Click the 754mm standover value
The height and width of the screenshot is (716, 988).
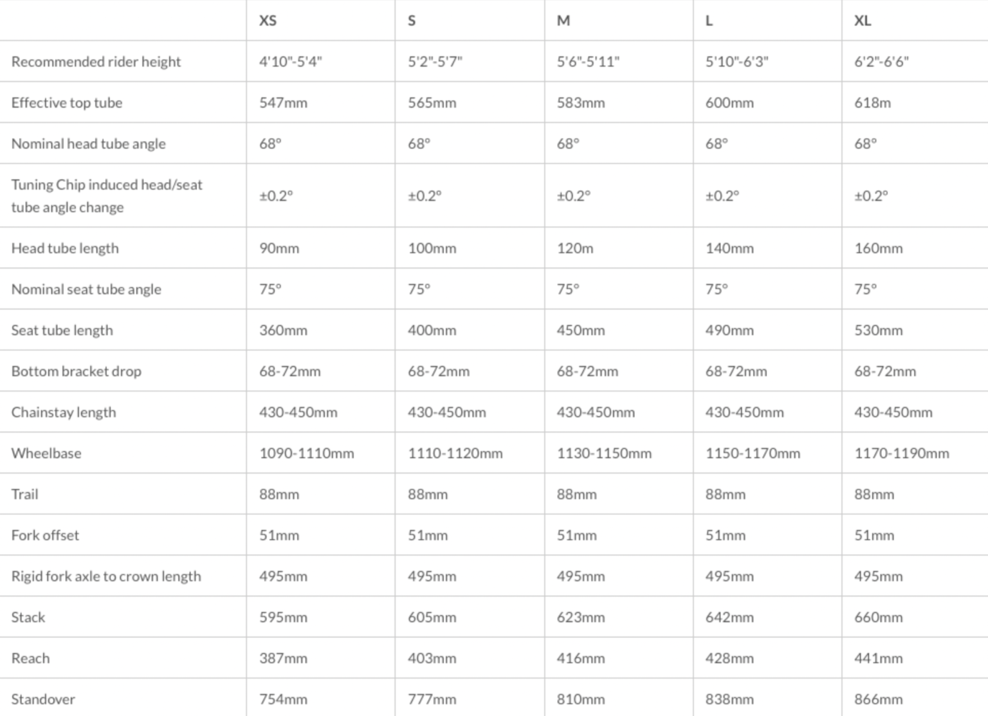click(x=283, y=699)
